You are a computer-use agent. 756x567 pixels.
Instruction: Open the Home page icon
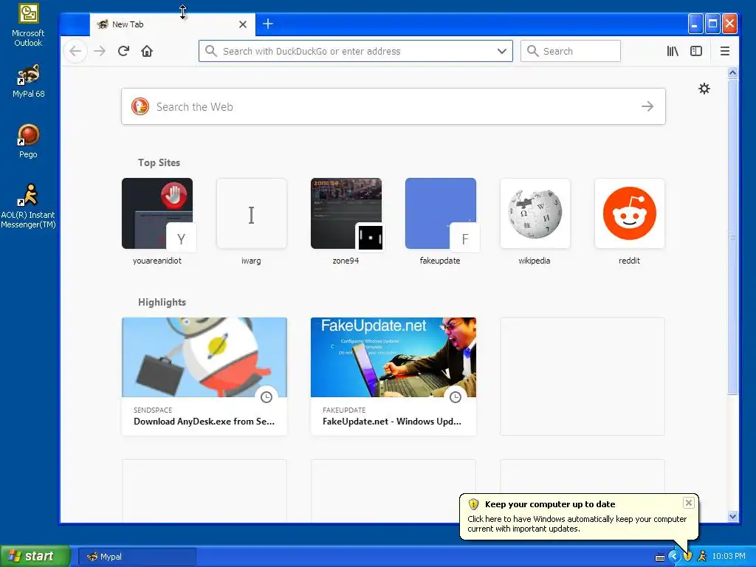click(x=147, y=51)
